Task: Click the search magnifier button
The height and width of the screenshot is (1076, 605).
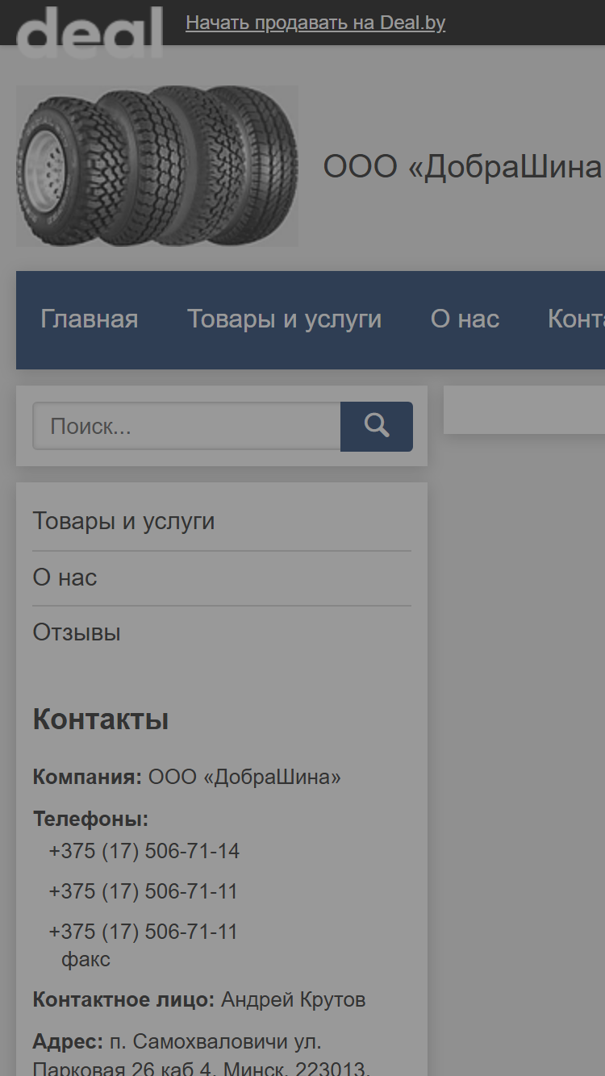Action: click(376, 426)
